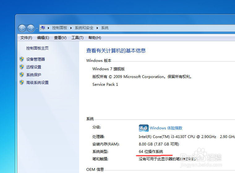
Task: Select 系统 in the address breadcrumb
Action: (105, 28)
